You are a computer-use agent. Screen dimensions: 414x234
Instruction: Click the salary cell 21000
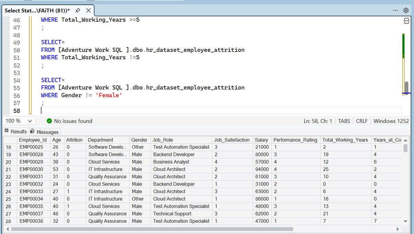coord(262,147)
